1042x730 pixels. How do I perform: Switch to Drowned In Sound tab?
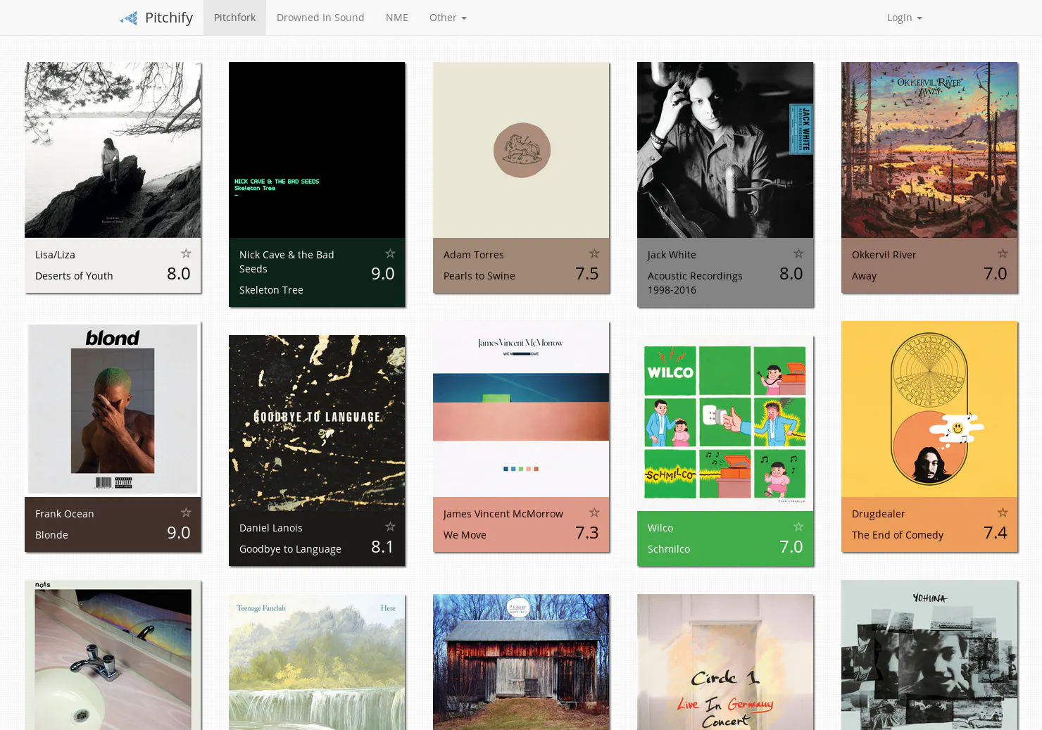coord(320,18)
